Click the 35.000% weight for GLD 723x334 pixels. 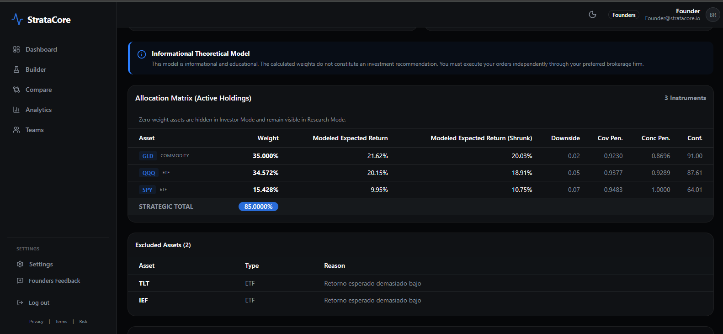click(x=266, y=156)
